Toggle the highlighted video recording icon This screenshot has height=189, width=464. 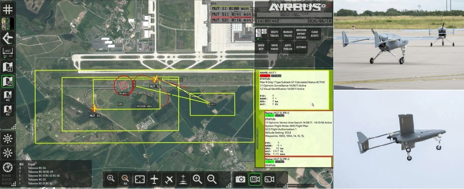(x=255, y=179)
